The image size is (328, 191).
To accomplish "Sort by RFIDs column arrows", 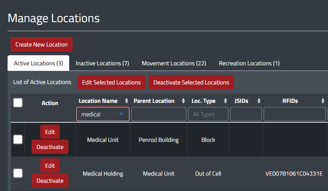I will tap(323, 101).
